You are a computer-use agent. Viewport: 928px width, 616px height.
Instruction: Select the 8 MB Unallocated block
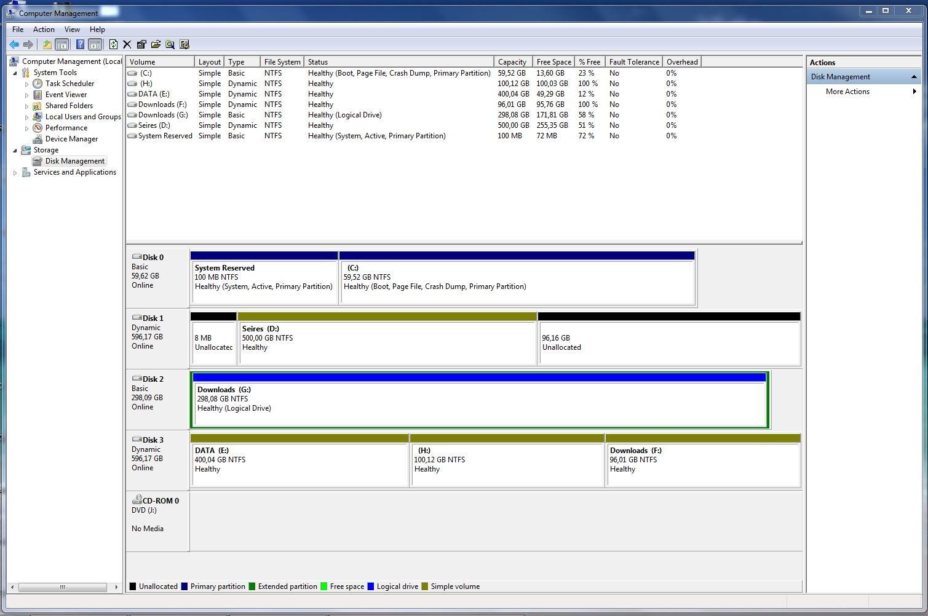click(x=213, y=338)
